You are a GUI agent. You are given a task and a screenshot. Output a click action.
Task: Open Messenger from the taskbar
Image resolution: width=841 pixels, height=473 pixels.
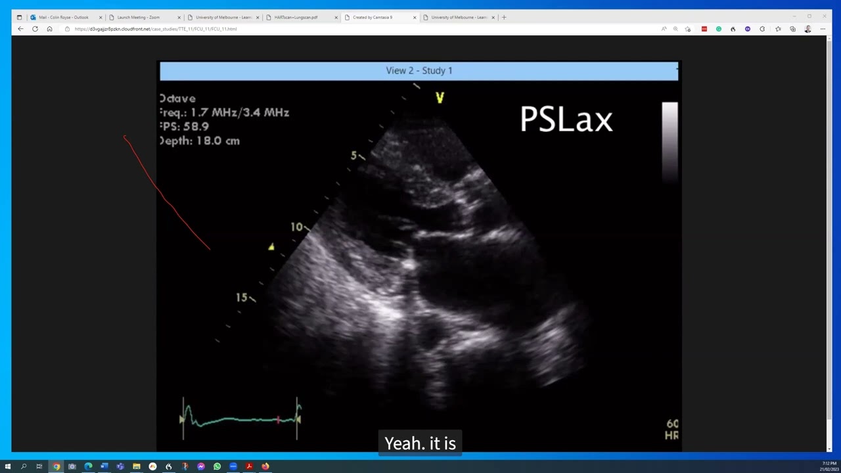[x=201, y=466]
